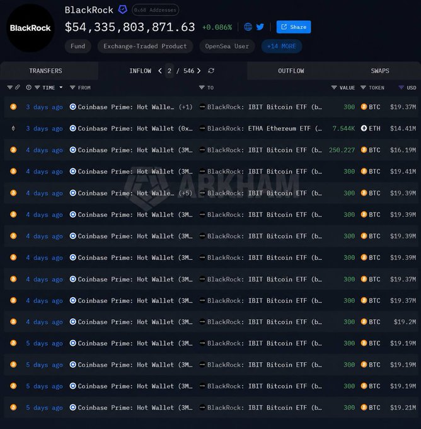This screenshot has height=429, width=421.
Task: Click the BlackRock icon in the $19.41M row
Action: [202, 172]
